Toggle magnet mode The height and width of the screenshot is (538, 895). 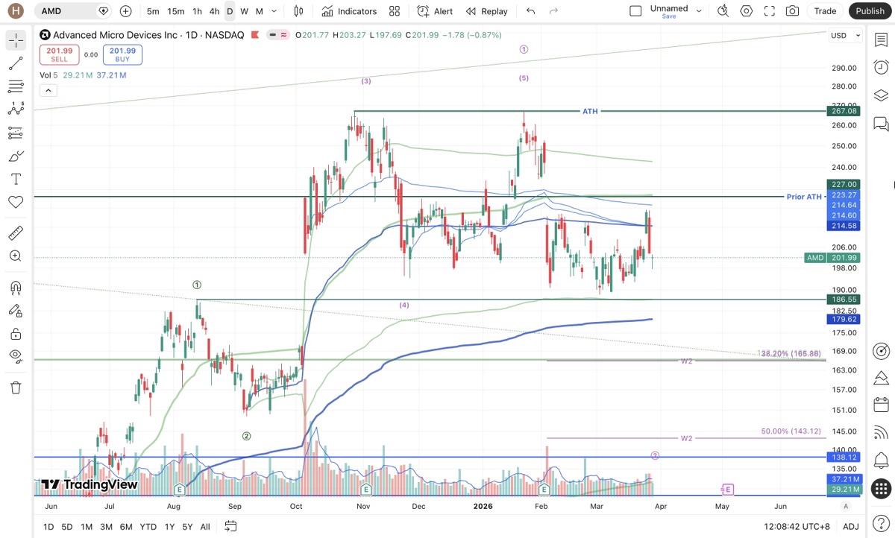[16, 288]
